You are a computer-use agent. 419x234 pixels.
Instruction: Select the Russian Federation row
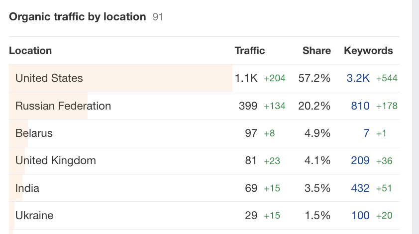point(204,106)
